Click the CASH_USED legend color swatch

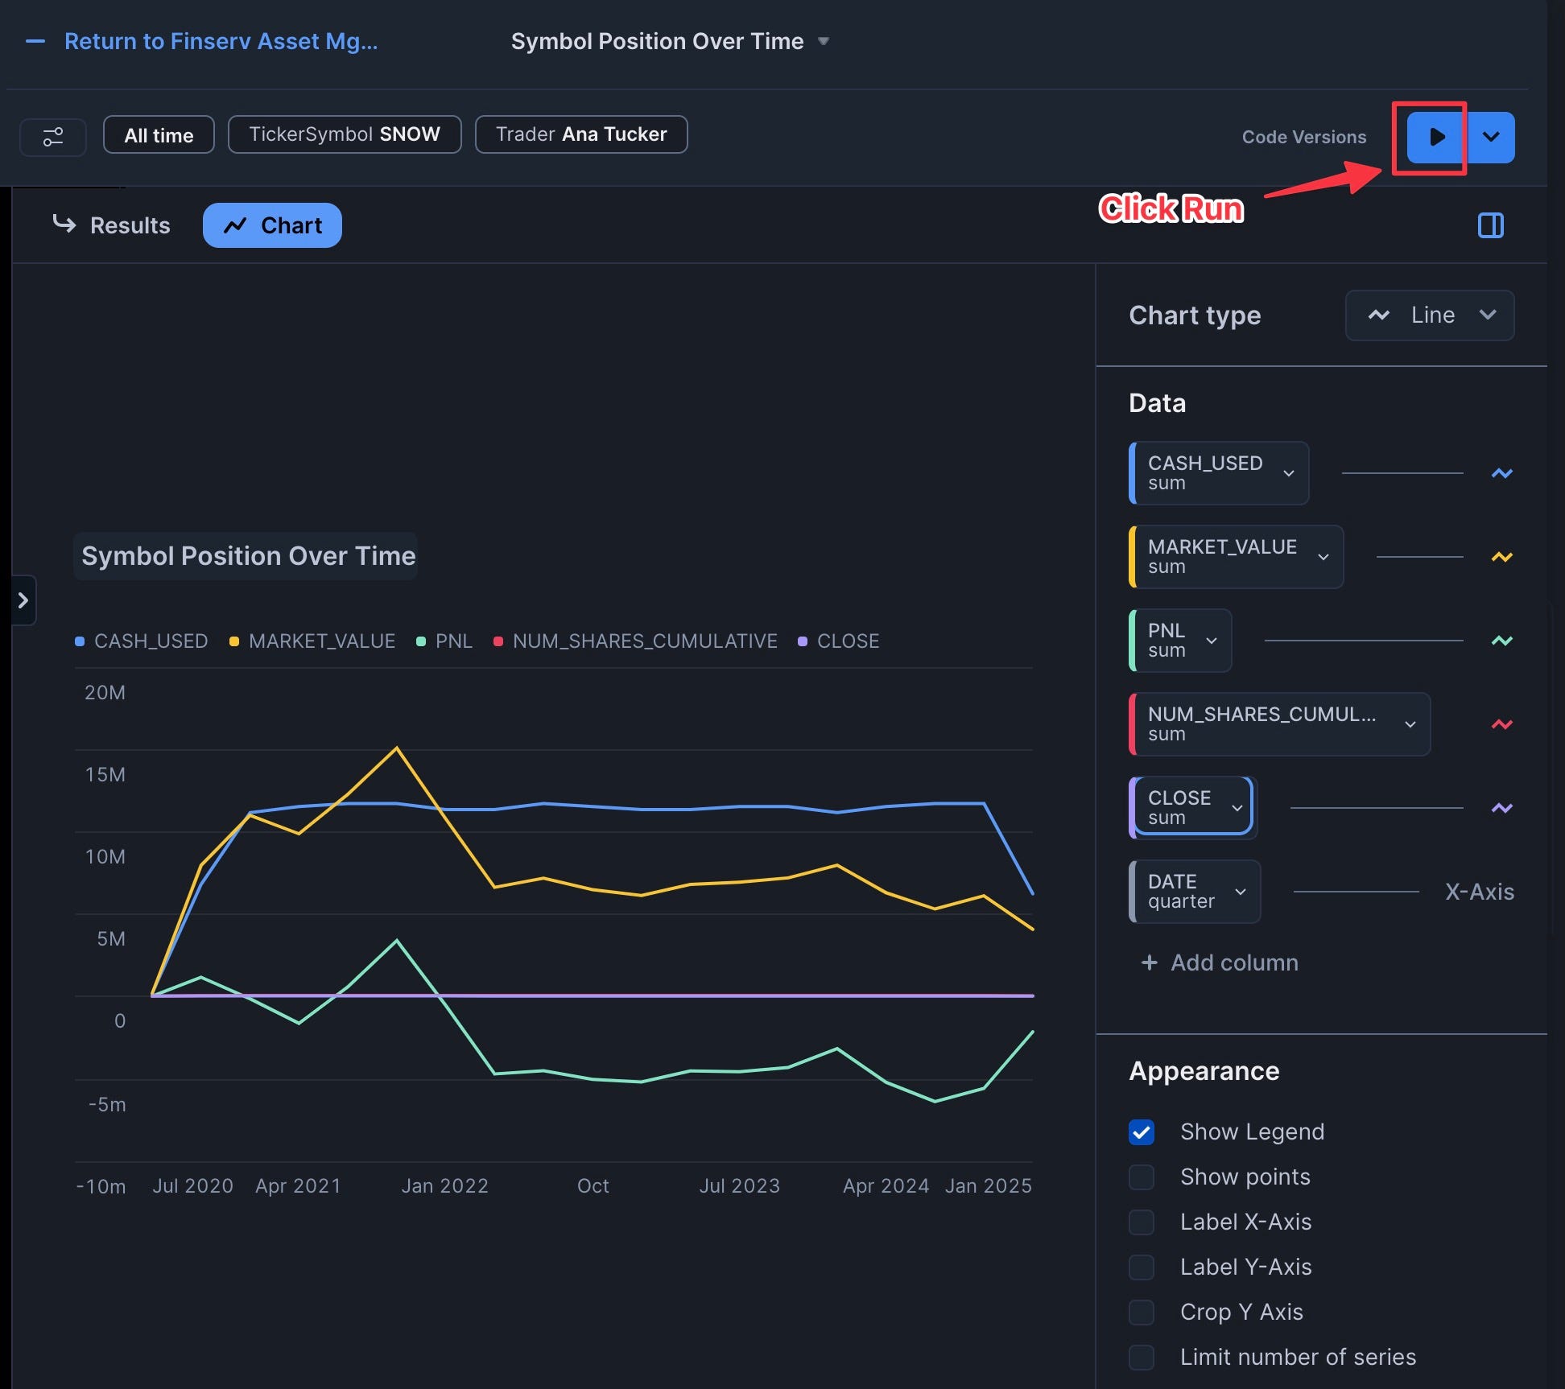click(80, 641)
